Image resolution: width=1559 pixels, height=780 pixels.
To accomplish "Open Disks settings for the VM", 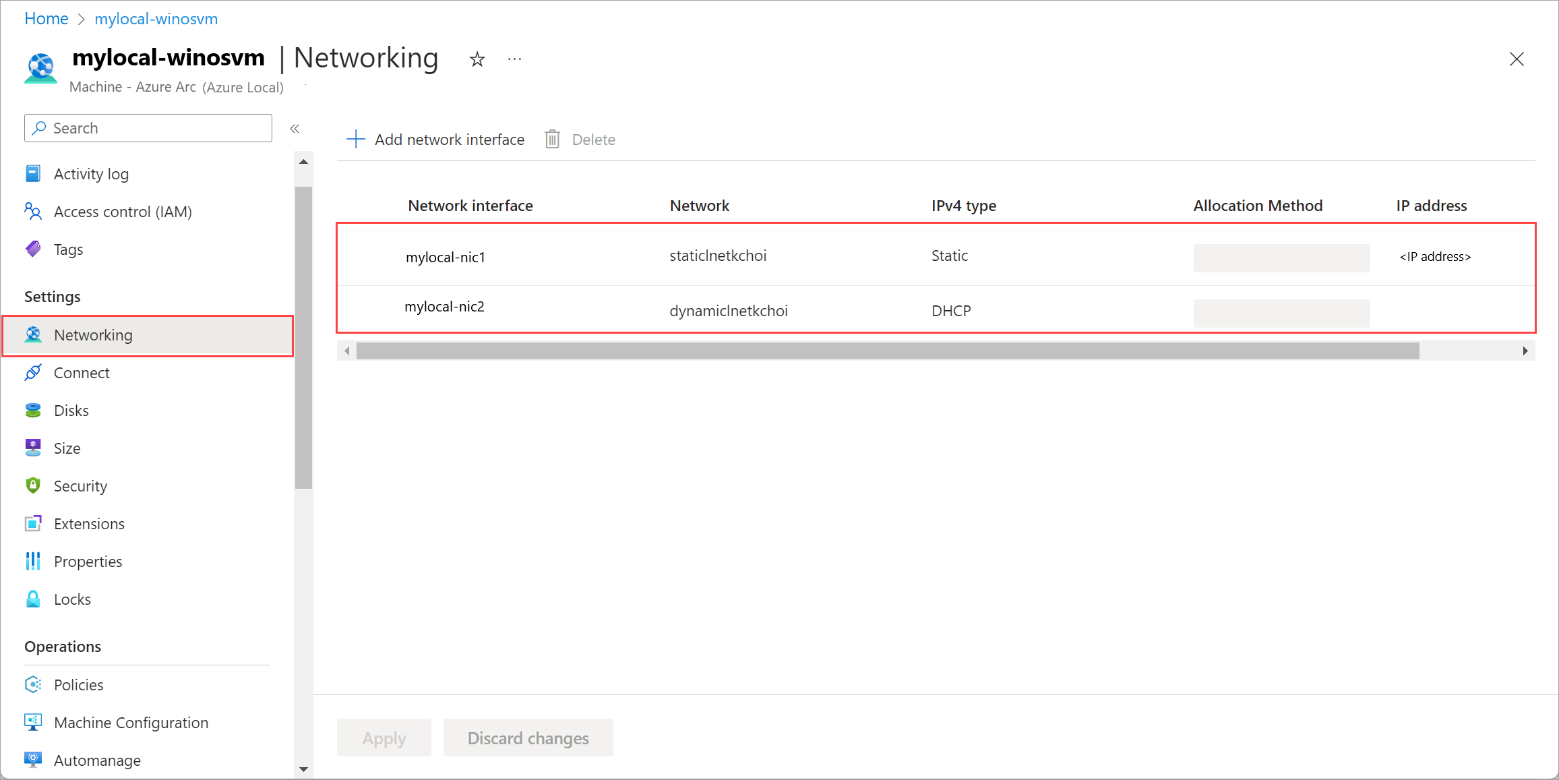I will (x=71, y=410).
